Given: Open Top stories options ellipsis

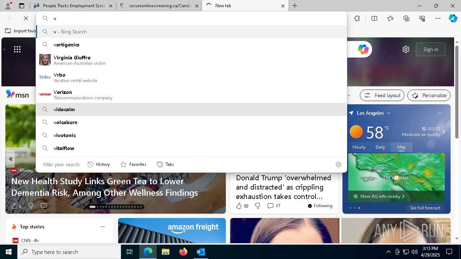Looking at the screenshot, I should point(103,227).
